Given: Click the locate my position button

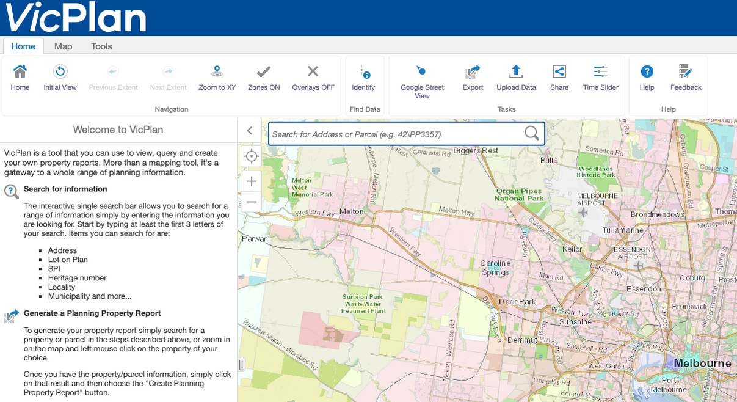Looking at the screenshot, I should point(252,156).
